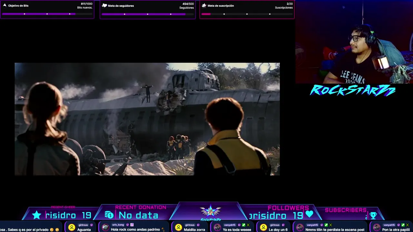Click the Recent Donation coins icon
The height and width of the screenshot is (232, 413).
(109, 215)
